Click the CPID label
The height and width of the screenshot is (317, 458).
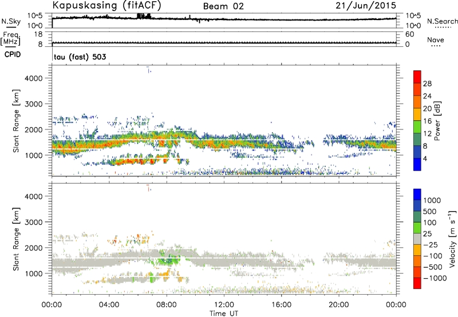coord(13,54)
